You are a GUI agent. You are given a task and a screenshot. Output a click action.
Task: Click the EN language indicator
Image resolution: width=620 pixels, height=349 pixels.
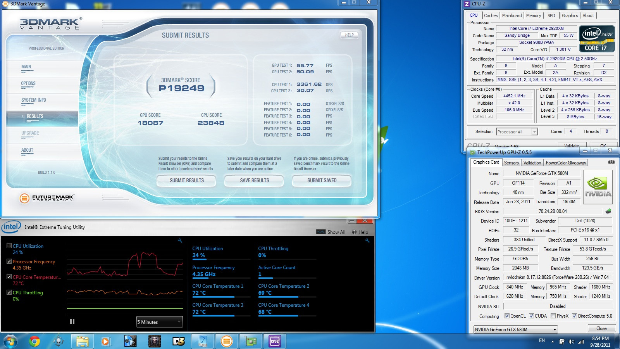(x=542, y=340)
